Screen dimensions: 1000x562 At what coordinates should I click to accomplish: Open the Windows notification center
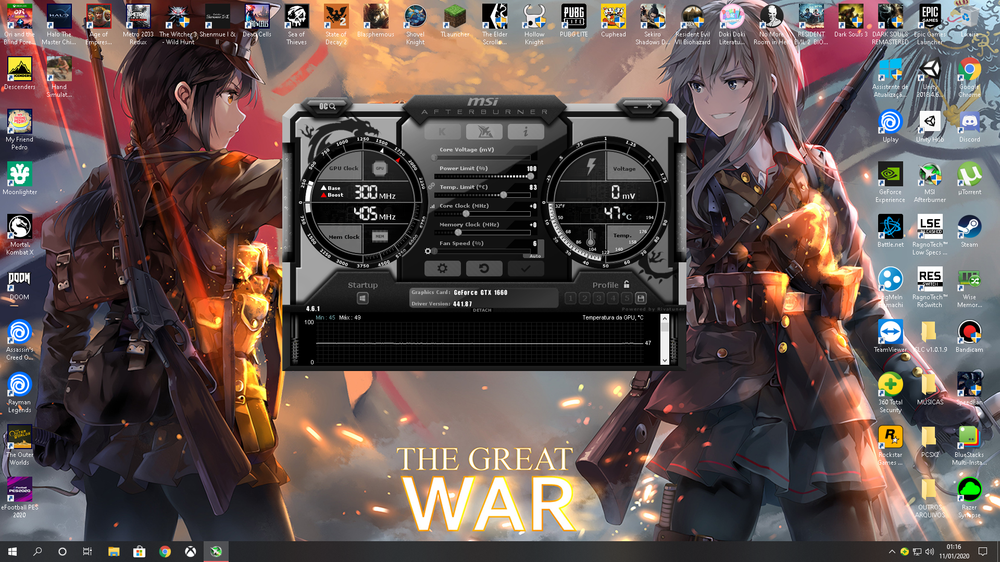983,552
